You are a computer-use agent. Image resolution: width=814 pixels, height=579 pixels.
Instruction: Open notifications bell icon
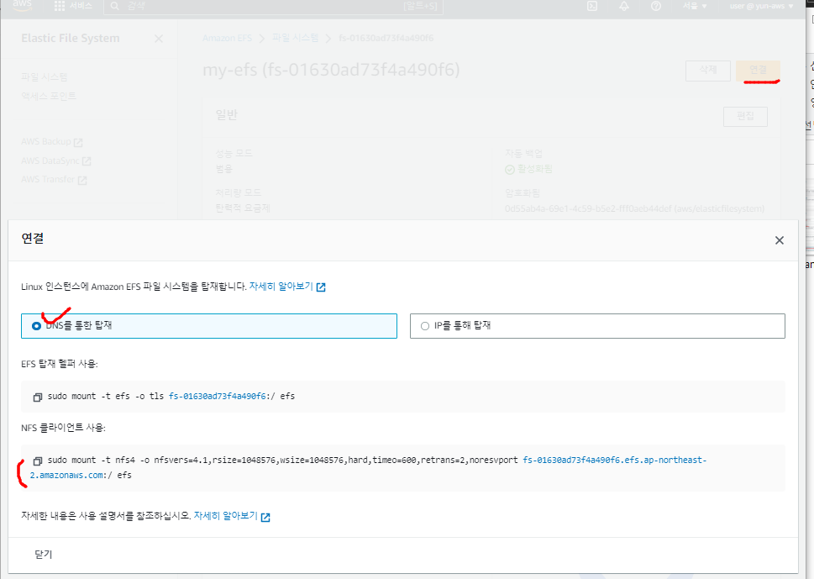tap(624, 6)
